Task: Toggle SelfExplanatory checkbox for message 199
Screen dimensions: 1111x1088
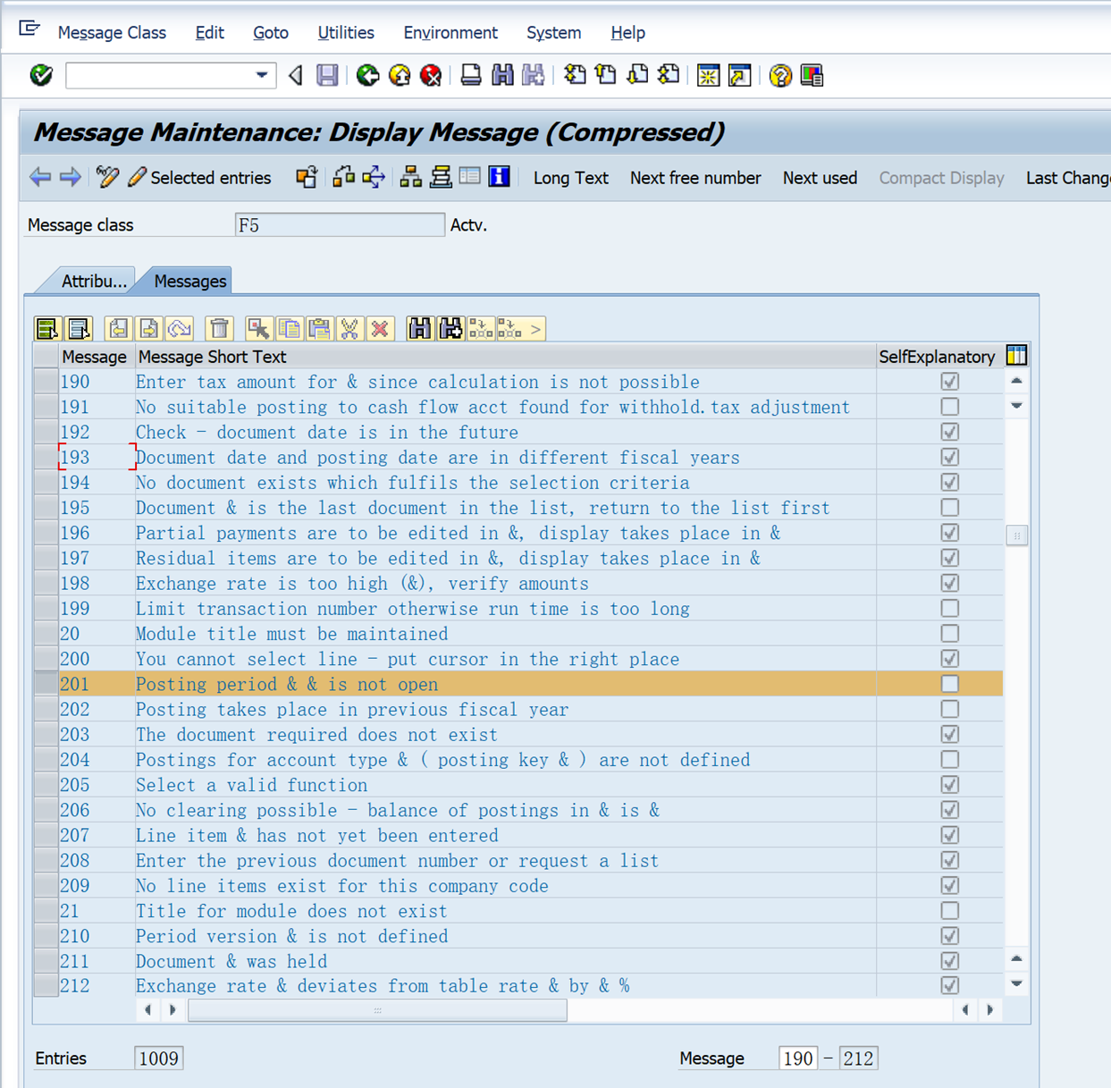Action: (949, 609)
